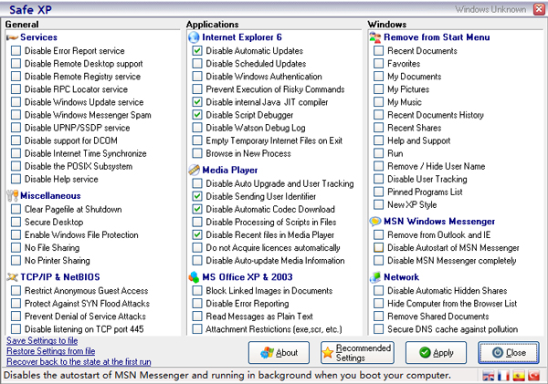
Task: Check Disable MSN Messenger completely
Action: pyautogui.click(x=378, y=261)
